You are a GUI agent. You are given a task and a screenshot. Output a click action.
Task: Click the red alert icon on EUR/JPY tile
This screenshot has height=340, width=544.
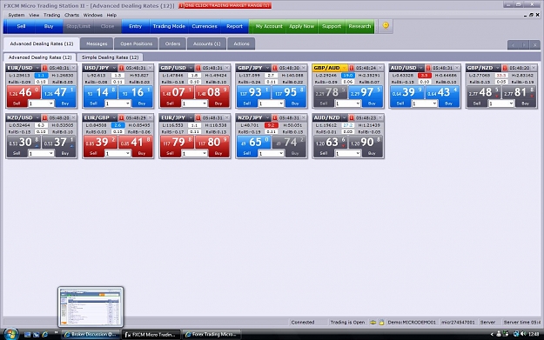(x=198, y=118)
